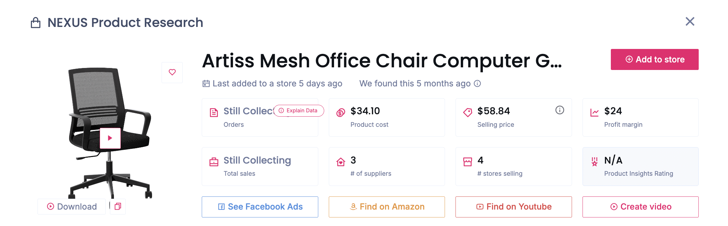Click the selling price tag icon
728x226 pixels.
[467, 113]
